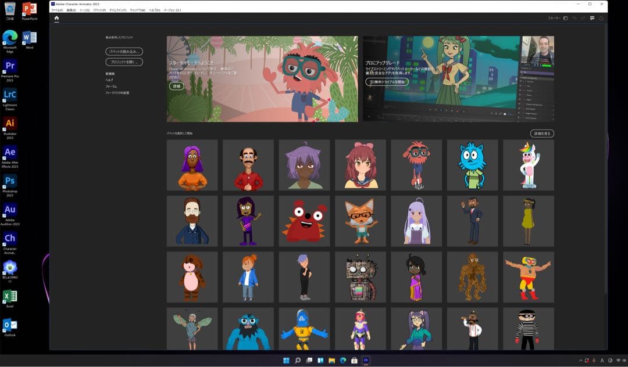Click the プロ無料トライアルを開始 button
Viewport: 628px width, 367px height.
[x=387, y=82]
